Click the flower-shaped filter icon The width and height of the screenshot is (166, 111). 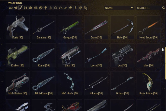coord(31,8)
